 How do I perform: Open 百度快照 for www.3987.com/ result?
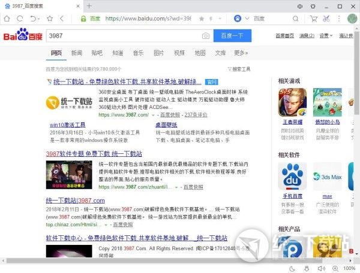click(x=170, y=115)
